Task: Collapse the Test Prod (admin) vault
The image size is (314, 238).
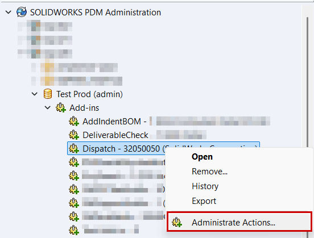Action: pos(35,94)
